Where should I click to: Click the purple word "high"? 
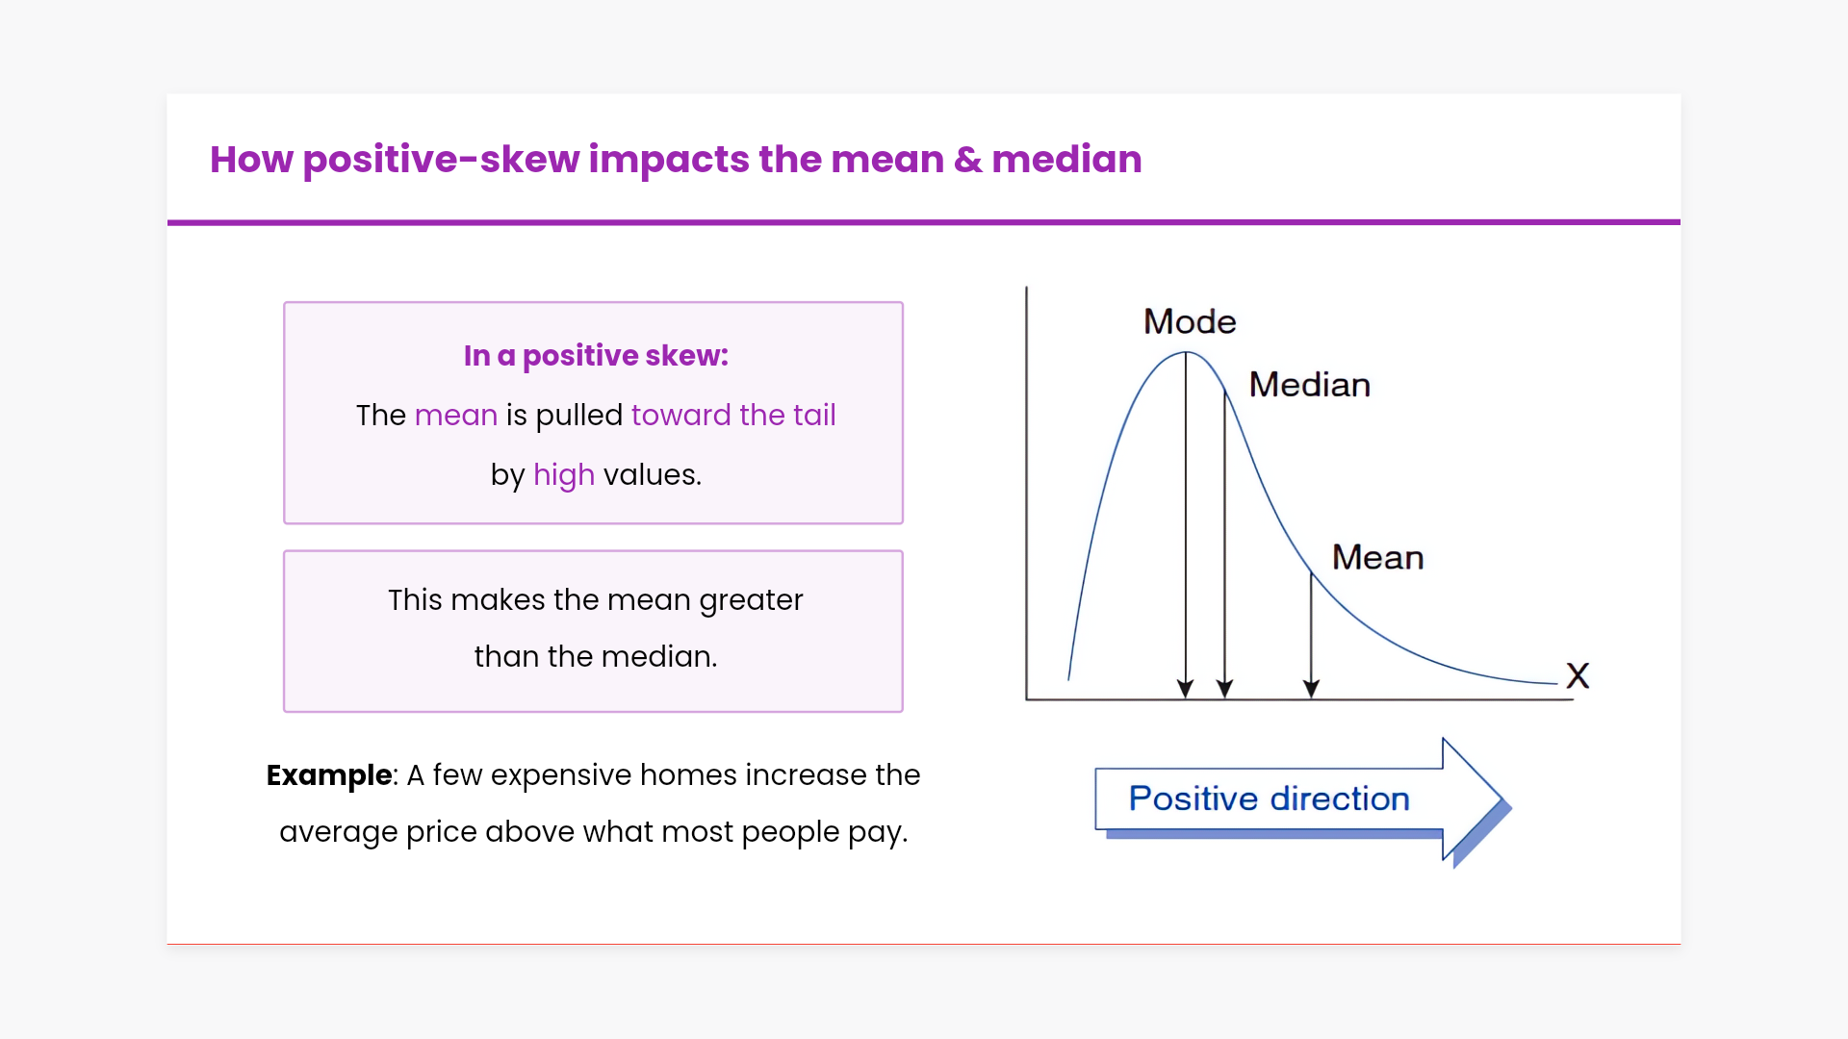[563, 475]
